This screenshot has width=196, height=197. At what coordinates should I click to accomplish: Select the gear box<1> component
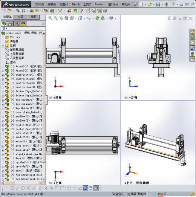pyautogui.click(x=23, y=146)
